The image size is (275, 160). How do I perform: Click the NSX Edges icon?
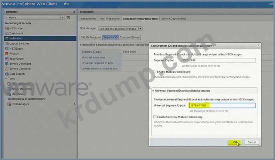tap(7, 49)
